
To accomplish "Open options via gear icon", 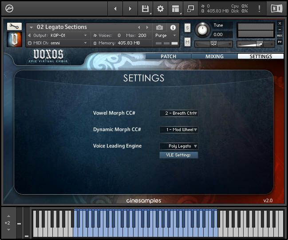I will point(160,8).
